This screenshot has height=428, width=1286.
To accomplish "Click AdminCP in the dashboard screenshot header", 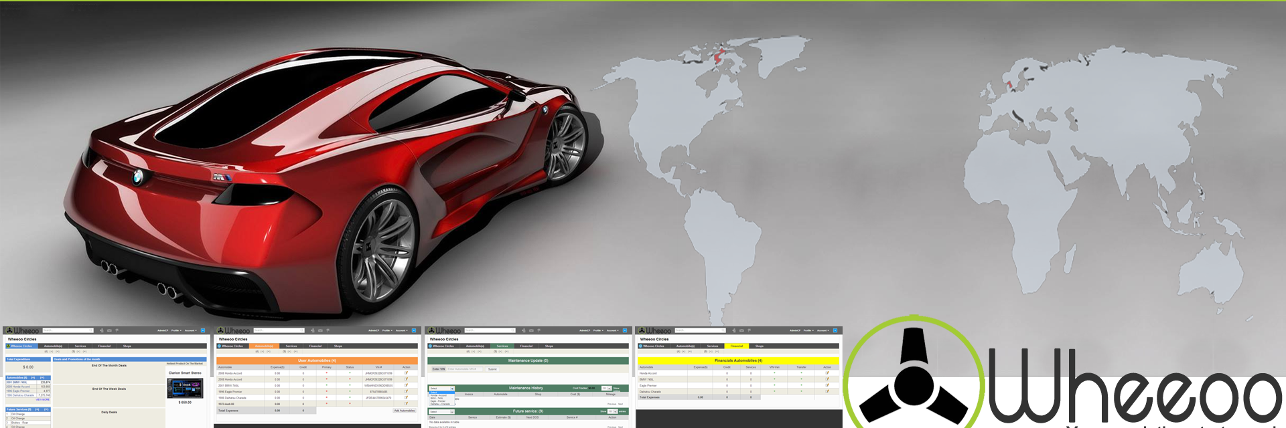I will pyautogui.click(x=163, y=330).
